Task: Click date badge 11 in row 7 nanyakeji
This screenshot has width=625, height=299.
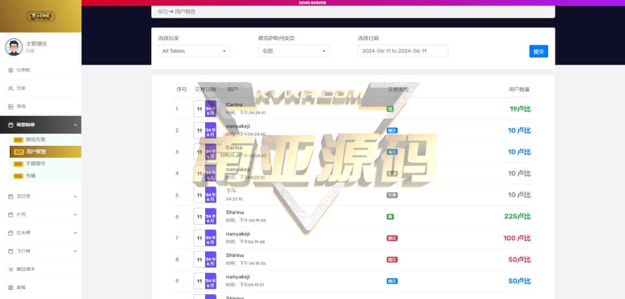Action: coord(205,238)
